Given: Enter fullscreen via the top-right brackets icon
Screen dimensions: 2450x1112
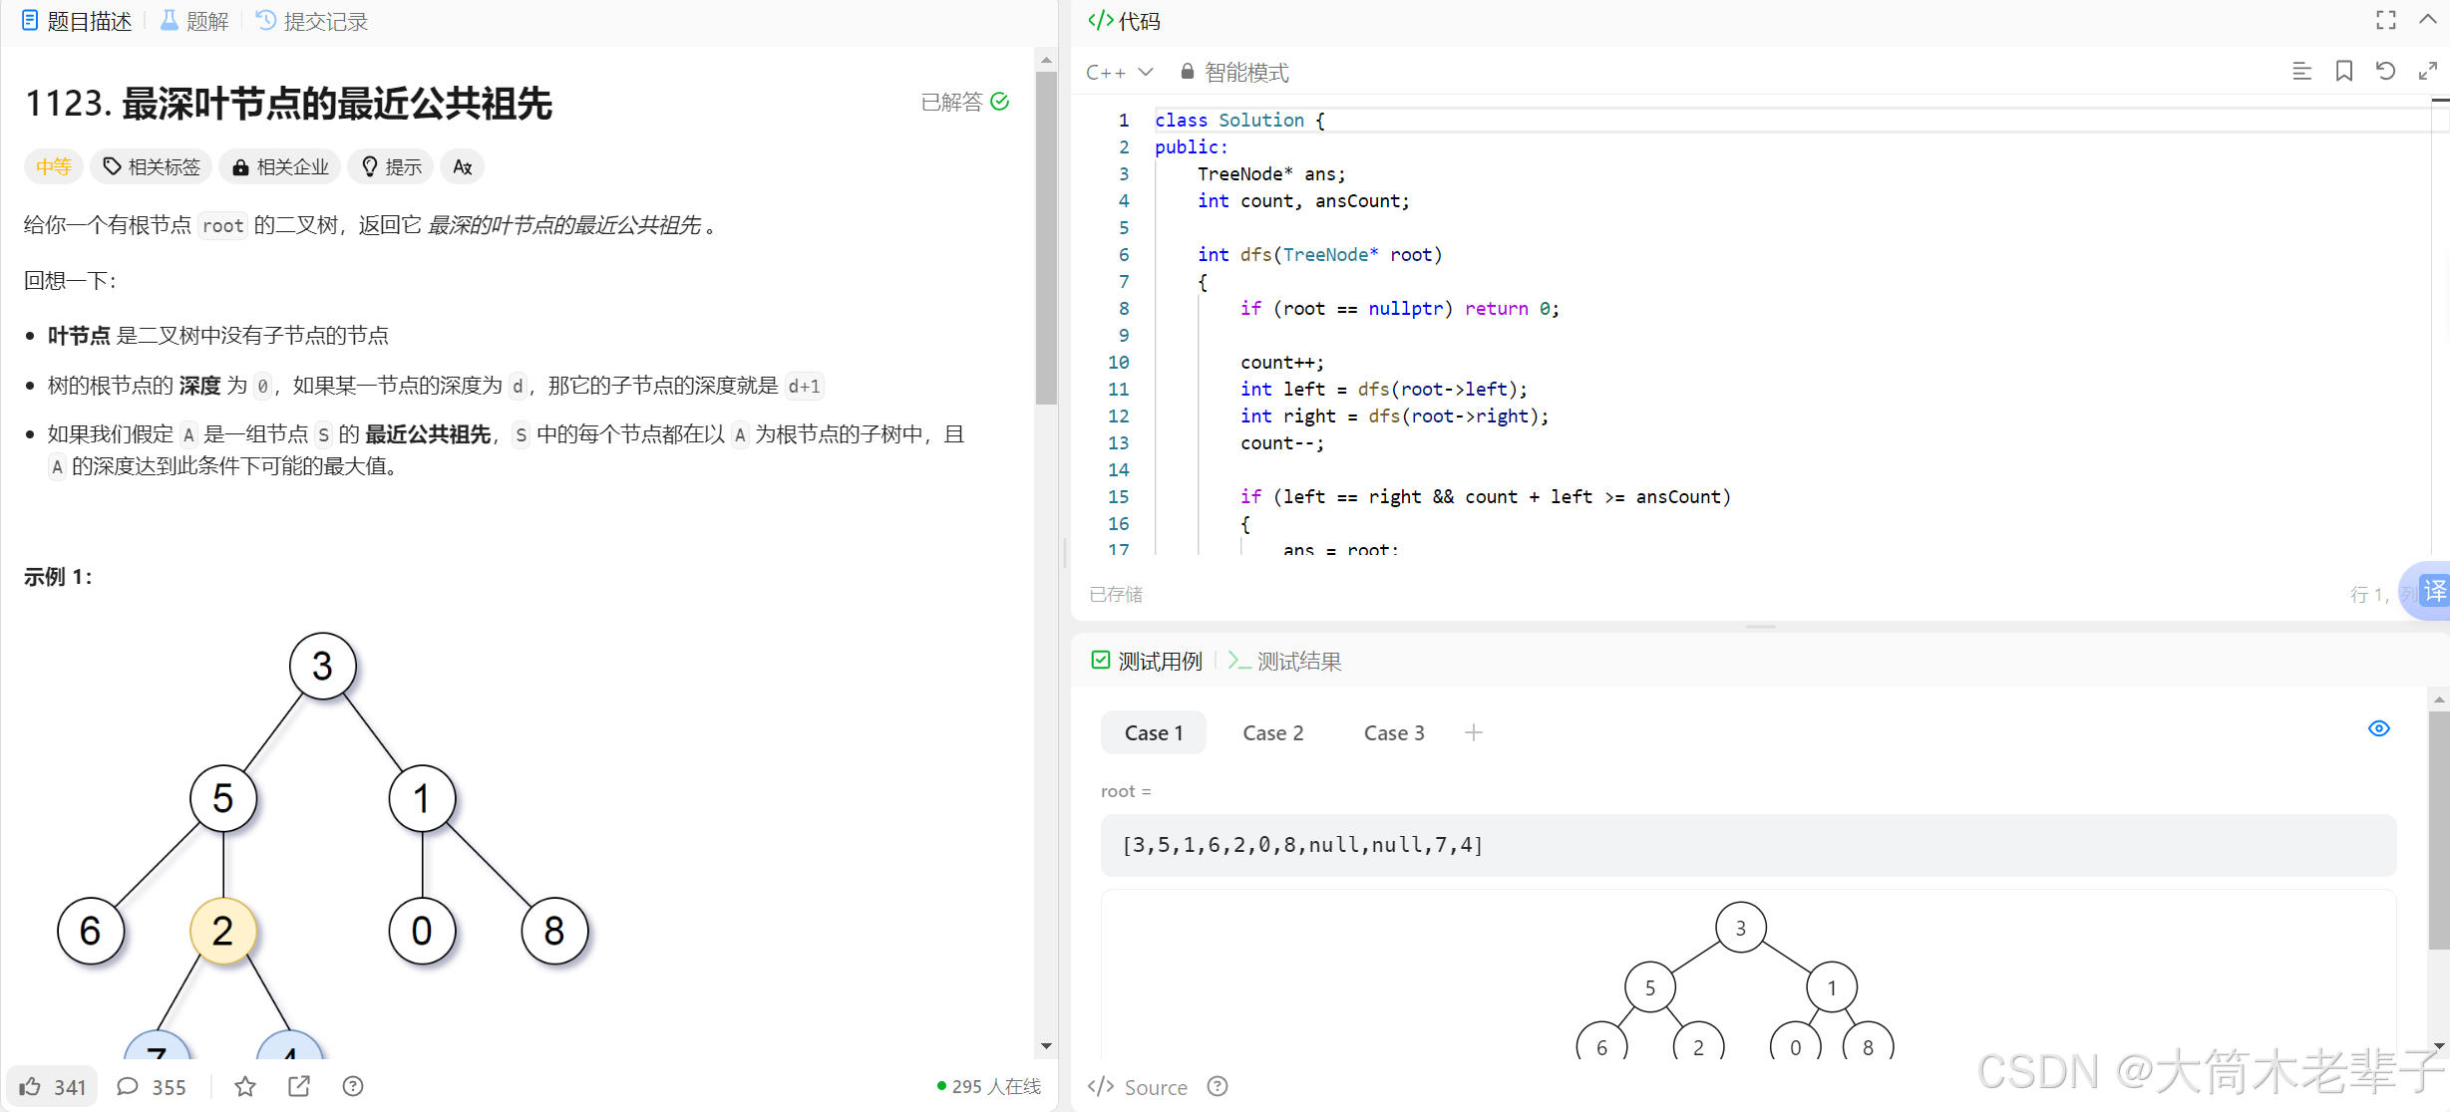Looking at the screenshot, I should 2385,20.
